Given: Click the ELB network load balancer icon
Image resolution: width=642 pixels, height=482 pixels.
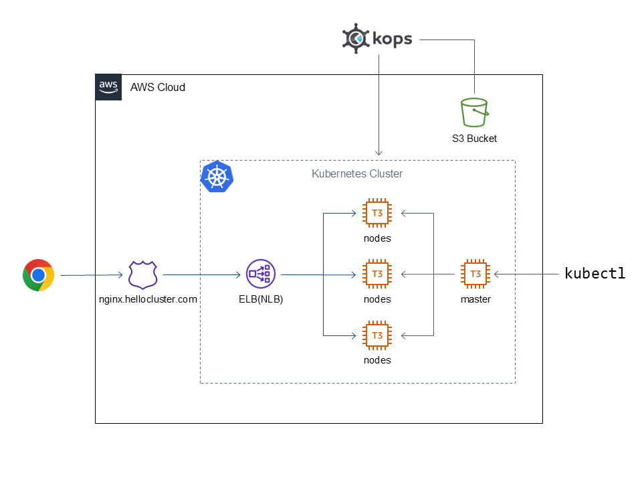Looking at the screenshot, I should click(260, 274).
